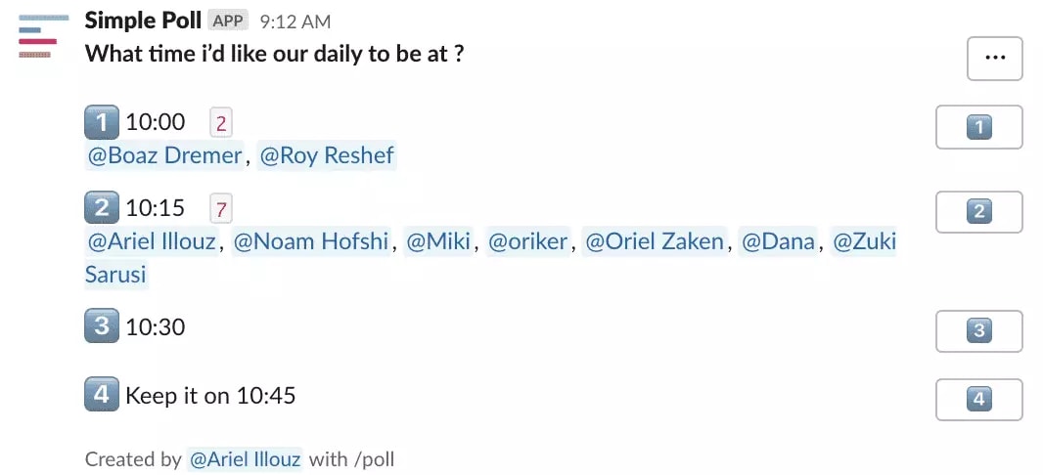Open the poll creator's @Ariel Illouz mention
Viewport: 1043px width, 475px height.
tap(245, 459)
